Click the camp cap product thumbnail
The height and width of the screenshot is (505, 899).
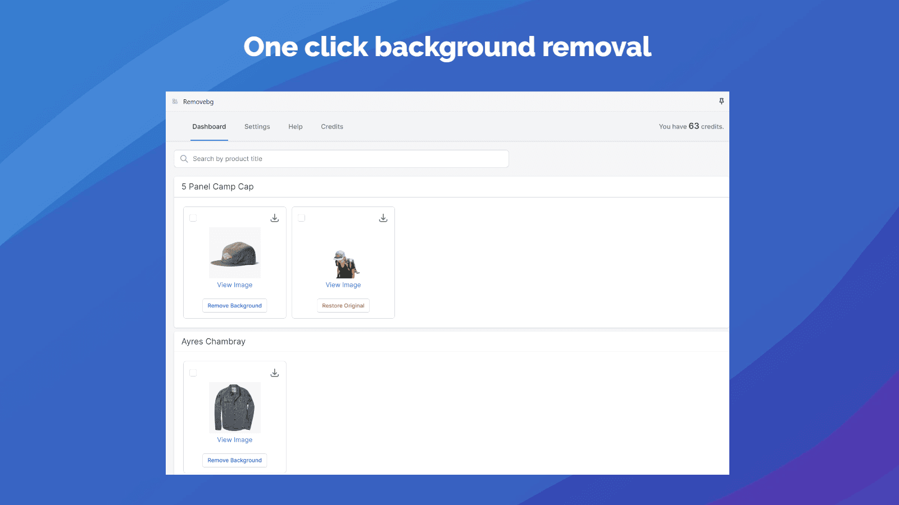point(234,252)
